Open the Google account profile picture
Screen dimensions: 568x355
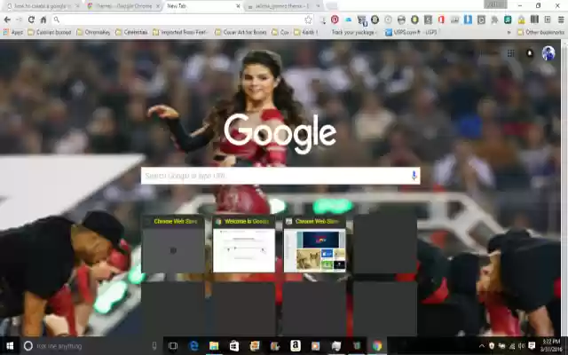pyautogui.click(x=548, y=53)
